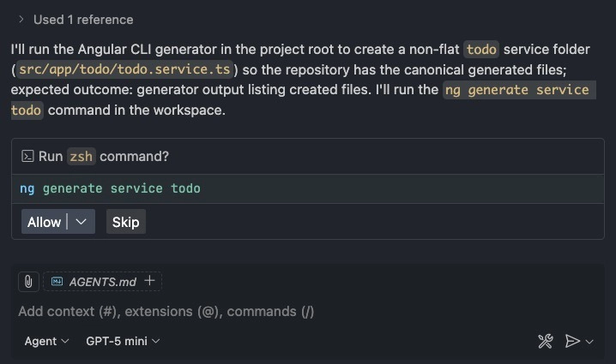The width and height of the screenshot is (616, 364).
Task: Expand the "Used 1 reference" chevron
Action: (x=21, y=19)
